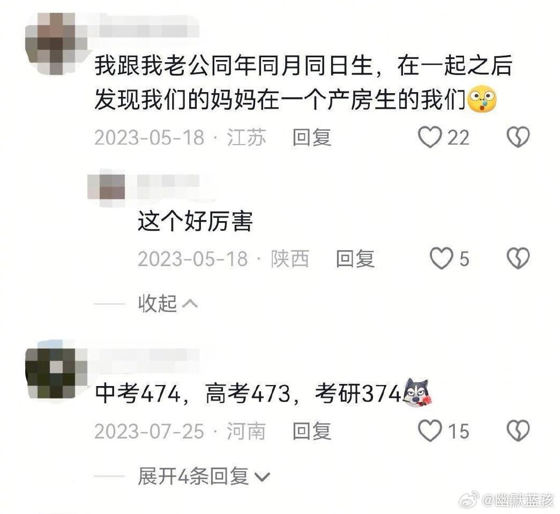Image resolution: width=560 pixels, height=514 pixels.
Task: Reply to the Jiangsu comment via 回复
Action: click(312, 138)
